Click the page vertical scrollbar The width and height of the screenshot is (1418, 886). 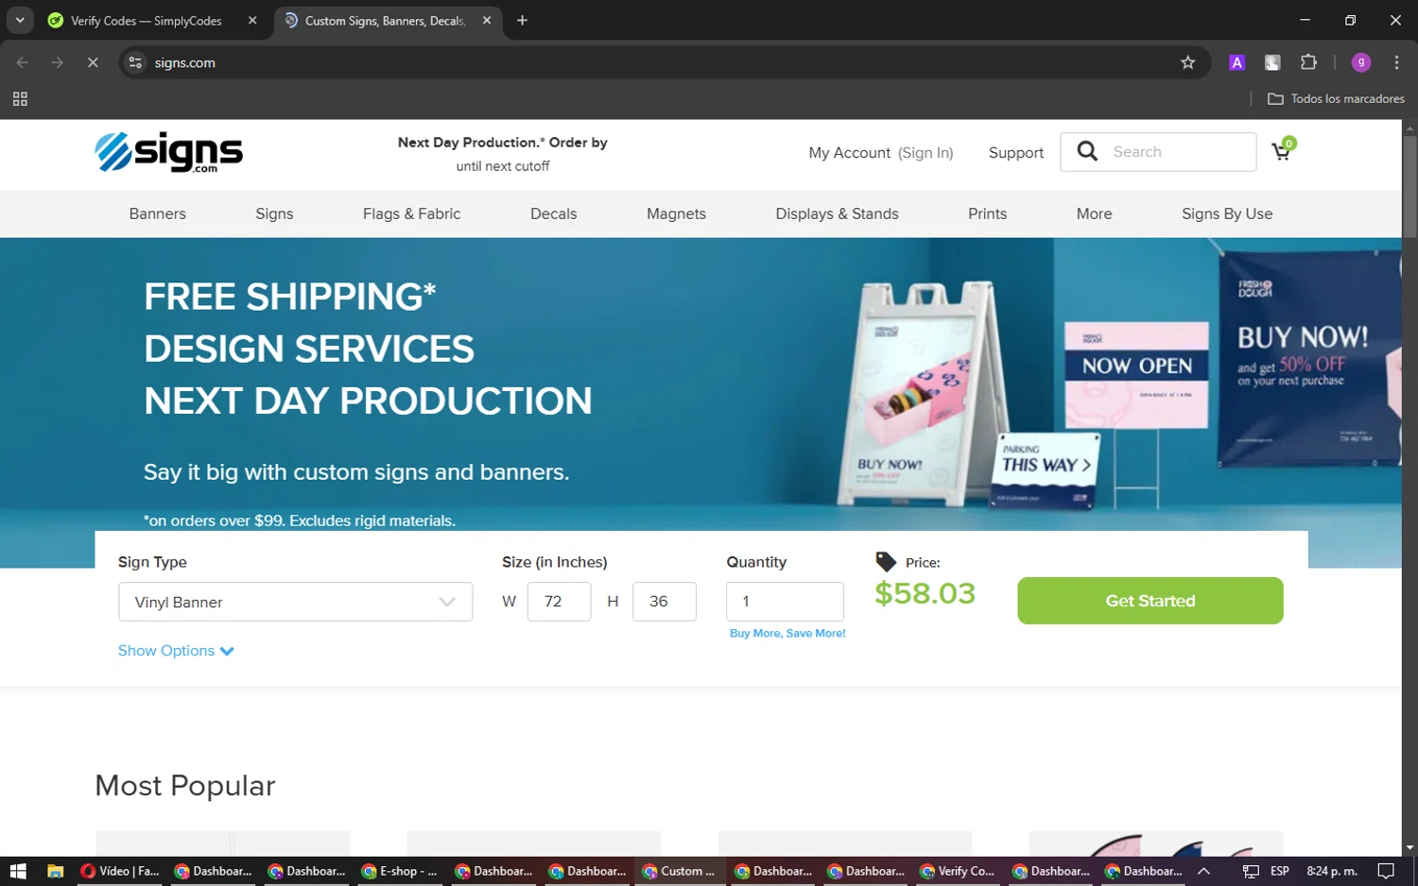coord(1409,186)
